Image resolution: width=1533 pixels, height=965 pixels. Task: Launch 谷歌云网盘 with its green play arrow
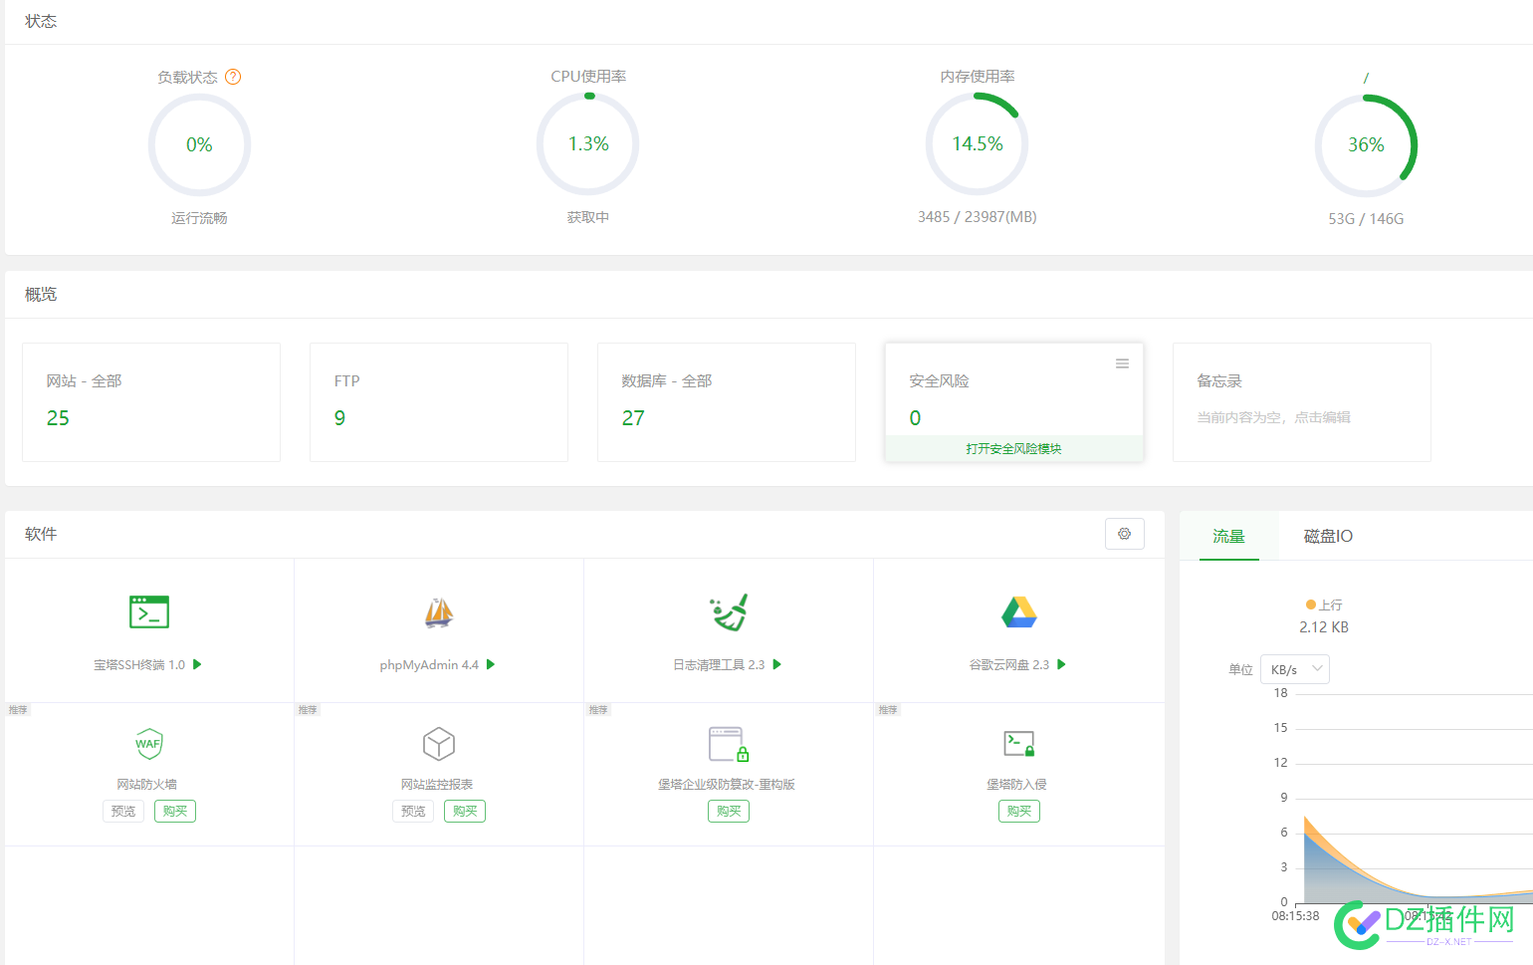pos(1061,664)
